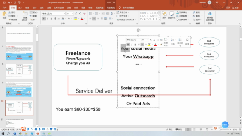Insert a New Slide from ribbon
The image size is (242, 136).
(x=25, y=16)
